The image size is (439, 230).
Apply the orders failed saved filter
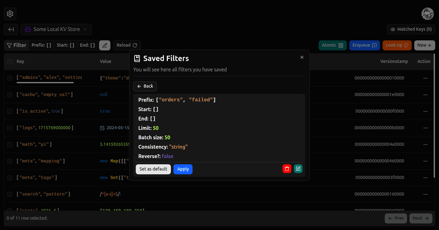[x=183, y=169]
